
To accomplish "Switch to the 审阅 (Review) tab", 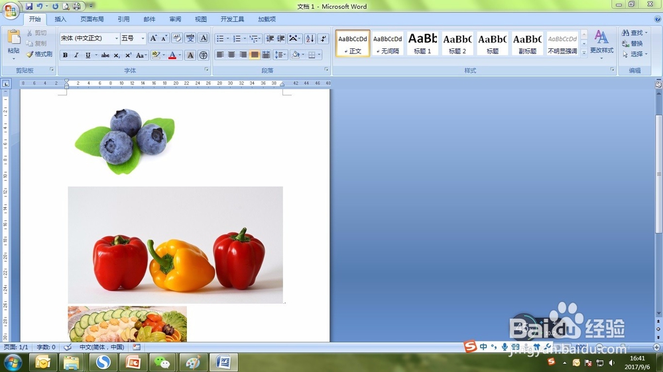I will tap(175, 19).
